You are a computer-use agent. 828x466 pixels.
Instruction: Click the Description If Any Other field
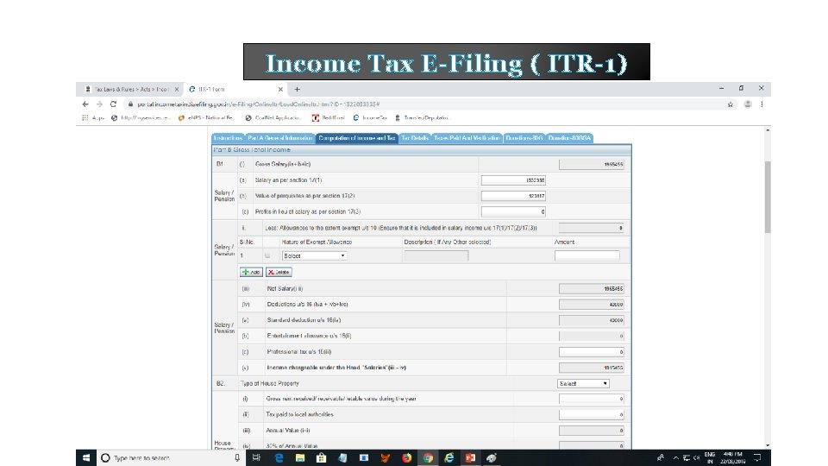point(436,255)
